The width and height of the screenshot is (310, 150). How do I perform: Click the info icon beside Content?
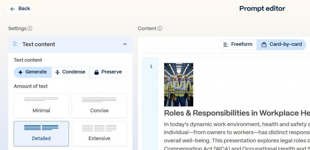coord(160,28)
